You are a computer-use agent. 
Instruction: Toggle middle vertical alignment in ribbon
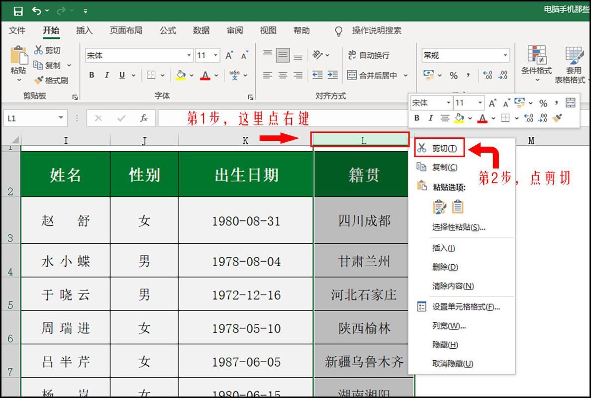point(283,55)
